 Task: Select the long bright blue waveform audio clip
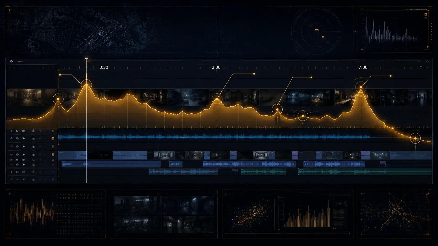(214, 136)
